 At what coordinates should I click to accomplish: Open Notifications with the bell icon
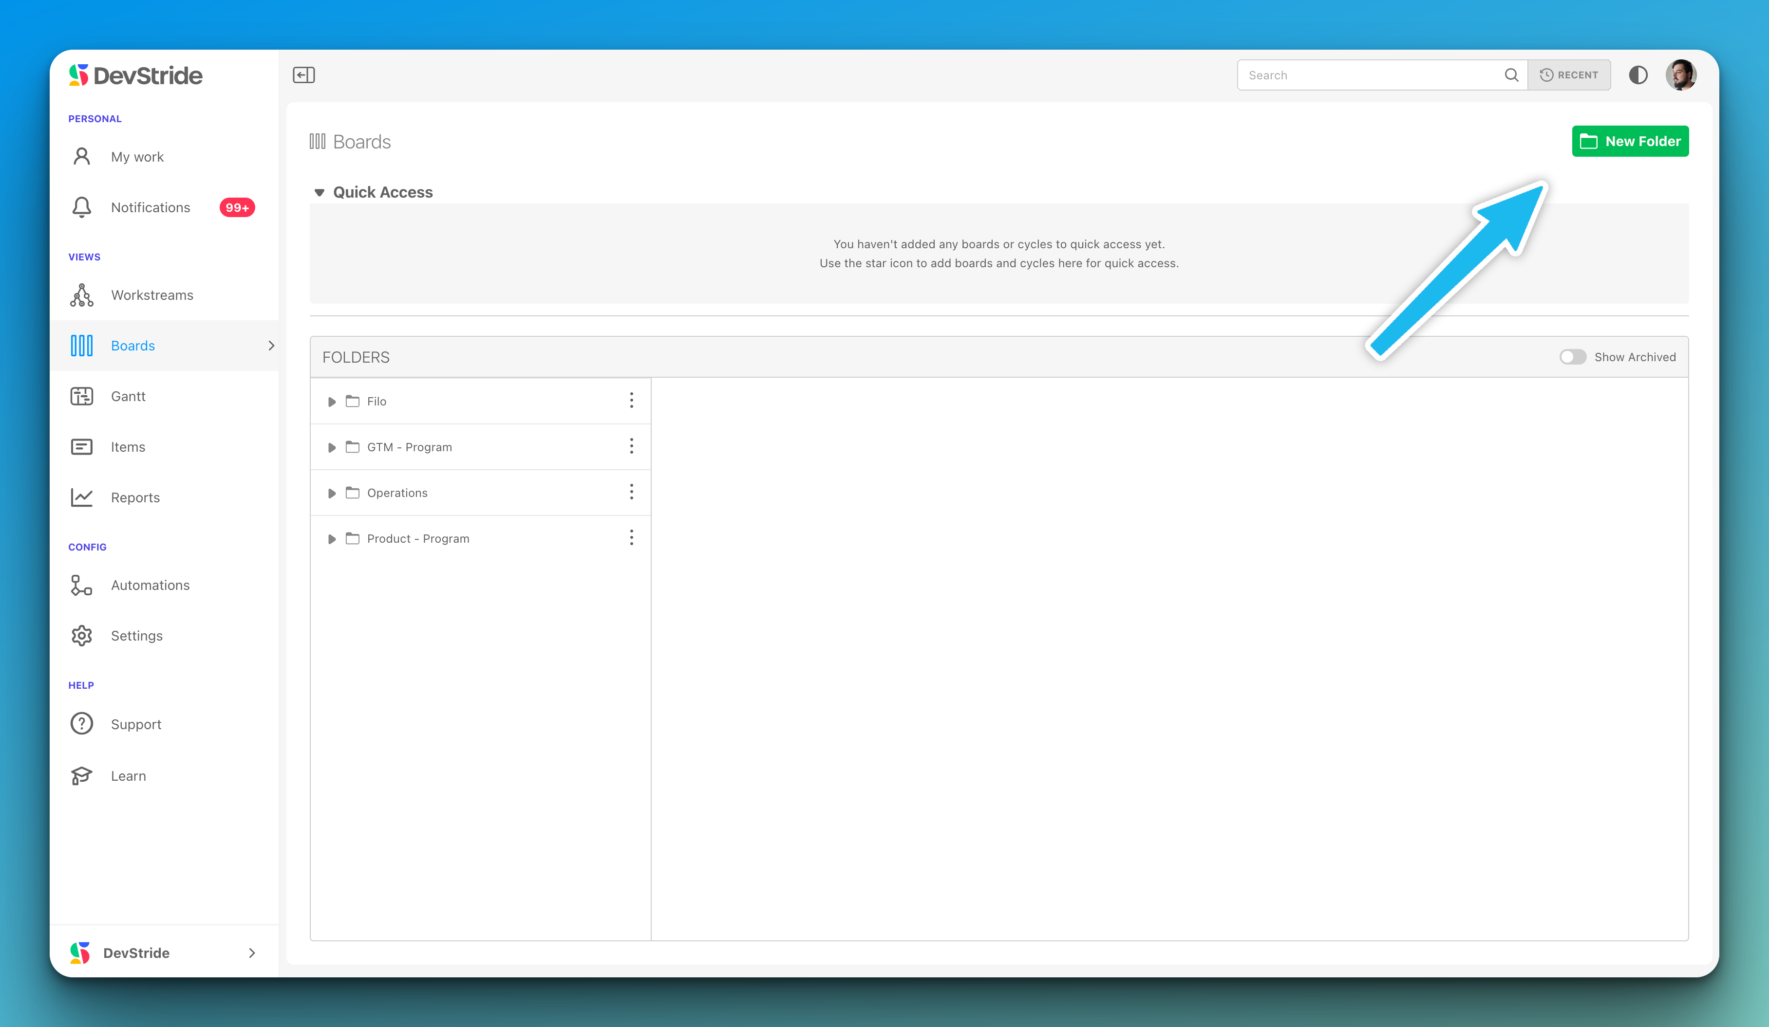[82, 208]
